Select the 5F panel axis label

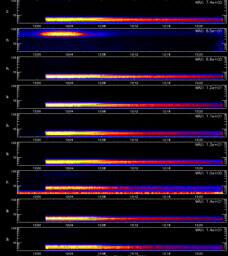pos(7,125)
